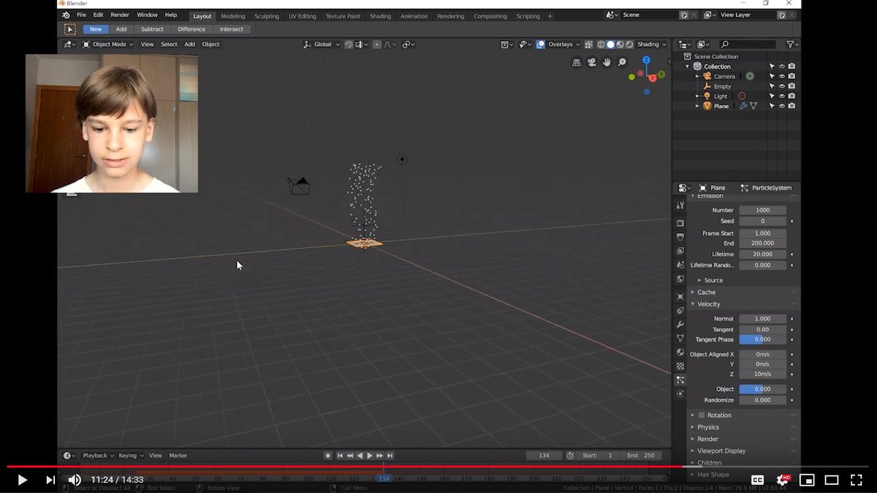Toggle render camera icon for Plane
This screenshot has height=493, width=877.
(x=791, y=106)
